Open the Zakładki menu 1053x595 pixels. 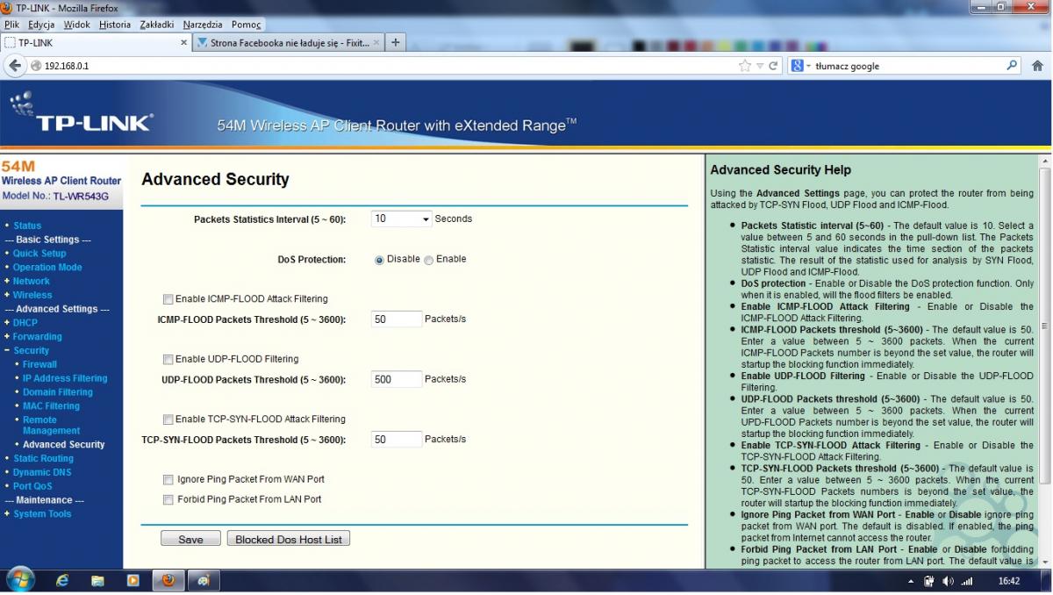point(156,25)
